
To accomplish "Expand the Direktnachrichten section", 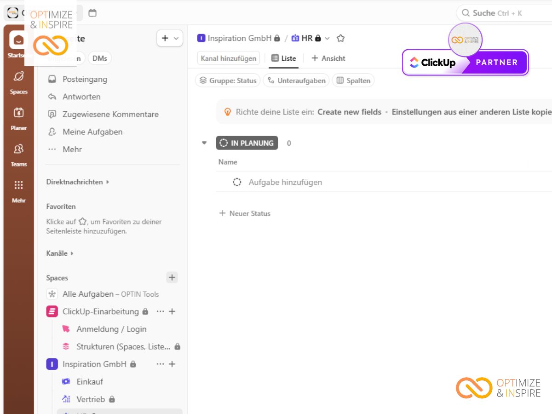I will 108,182.
